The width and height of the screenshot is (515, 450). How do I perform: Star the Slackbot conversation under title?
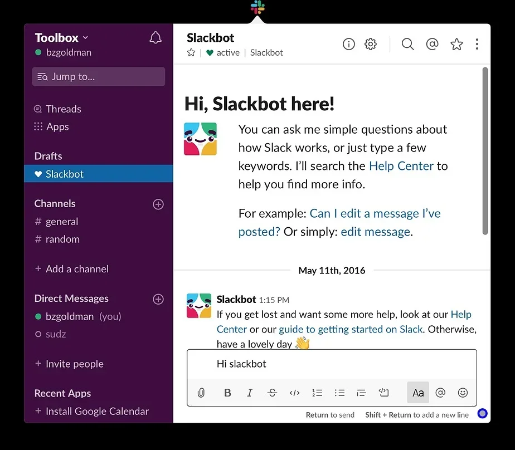coord(191,53)
